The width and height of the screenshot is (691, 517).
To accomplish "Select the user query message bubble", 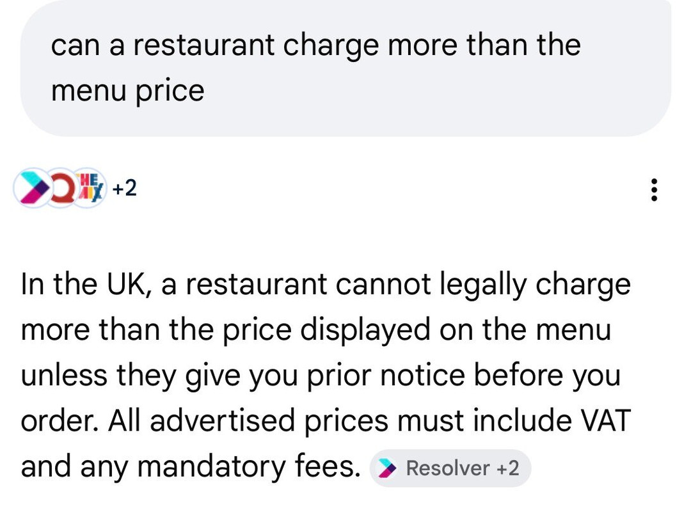I will click(x=346, y=67).
